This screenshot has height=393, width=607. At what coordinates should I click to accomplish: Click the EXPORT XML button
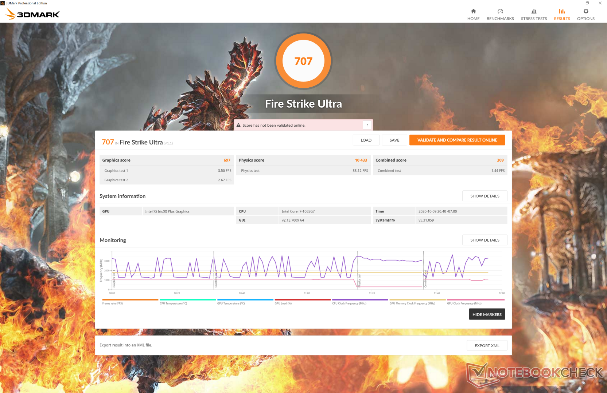(x=487, y=346)
